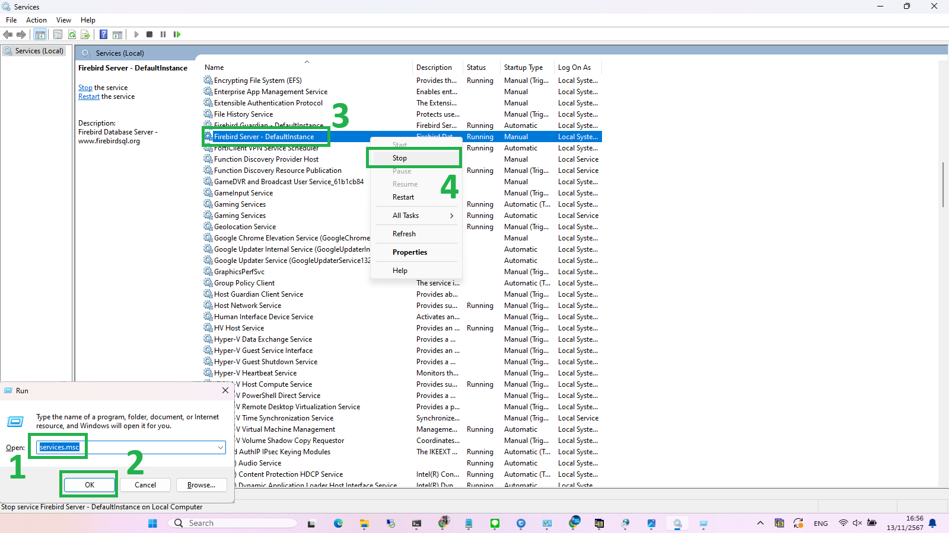
Task: Show hidden icons tray chevron
Action: tap(760, 523)
